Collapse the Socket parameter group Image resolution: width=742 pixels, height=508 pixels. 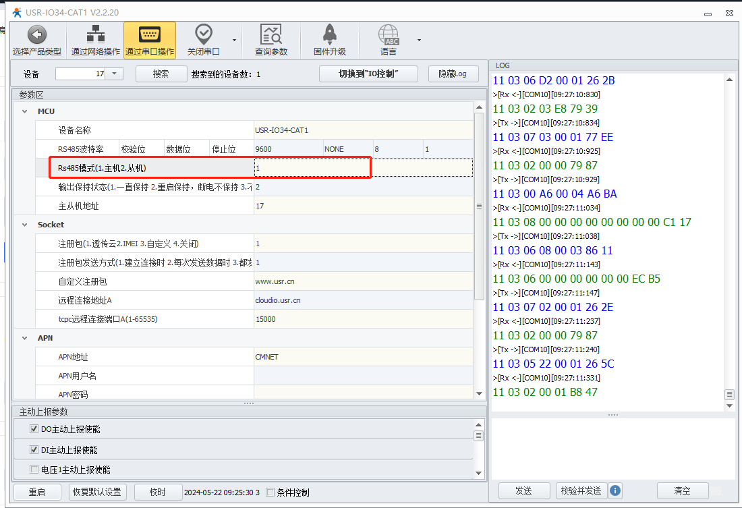25,225
